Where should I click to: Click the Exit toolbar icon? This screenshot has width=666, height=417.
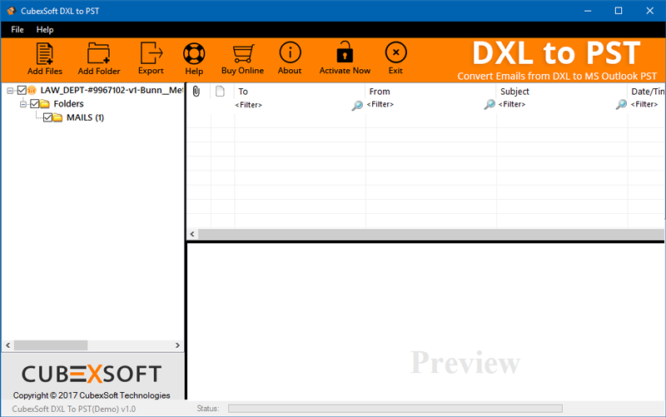point(395,52)
